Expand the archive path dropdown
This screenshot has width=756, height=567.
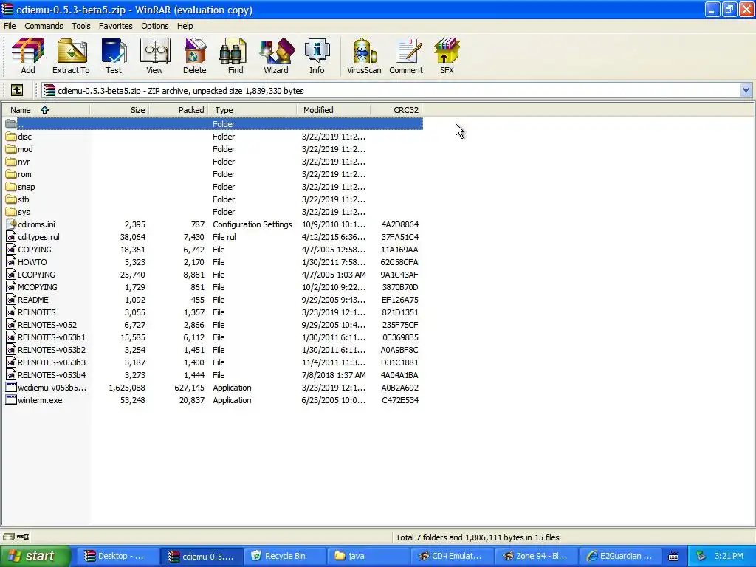tap(746, 90)
